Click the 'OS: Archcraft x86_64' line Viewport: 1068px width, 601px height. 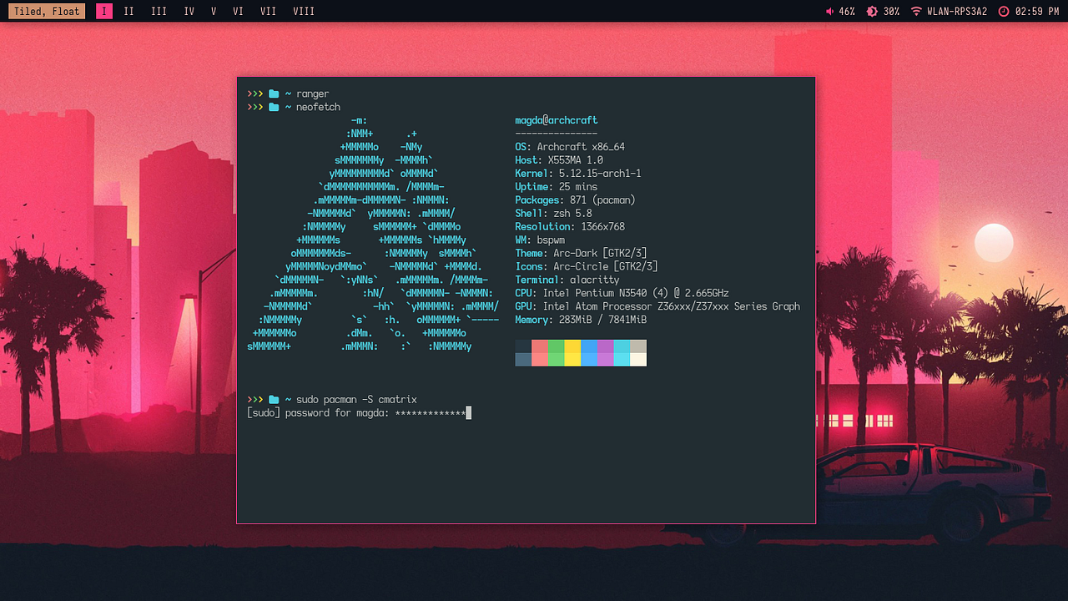570,147
